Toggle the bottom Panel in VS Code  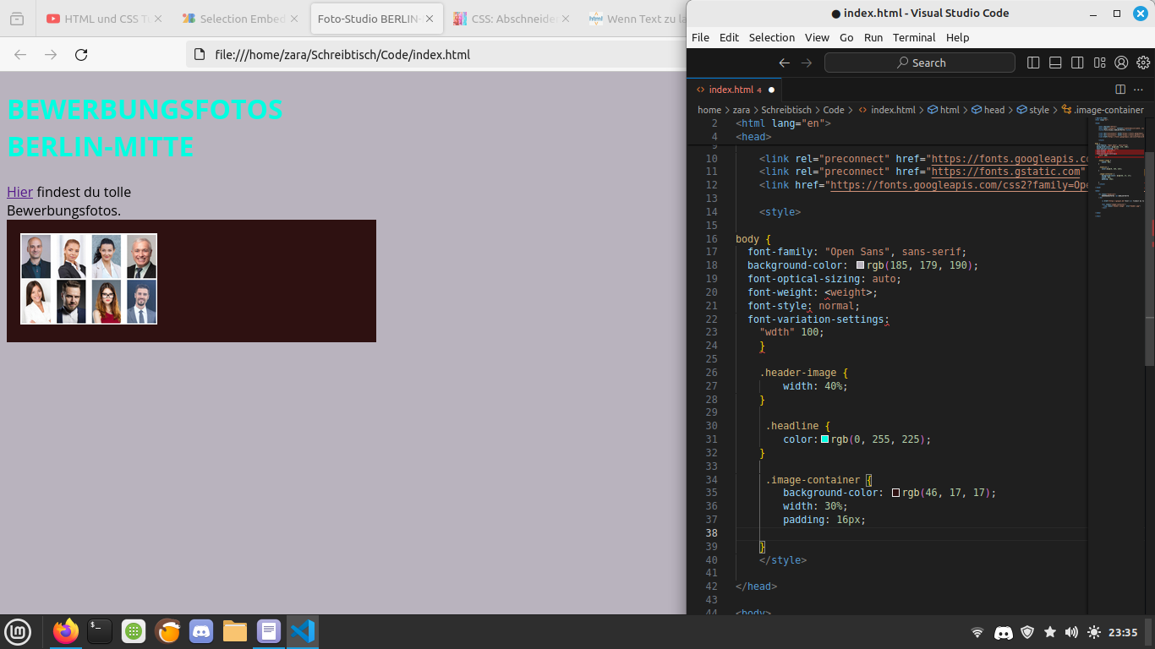1055,63
